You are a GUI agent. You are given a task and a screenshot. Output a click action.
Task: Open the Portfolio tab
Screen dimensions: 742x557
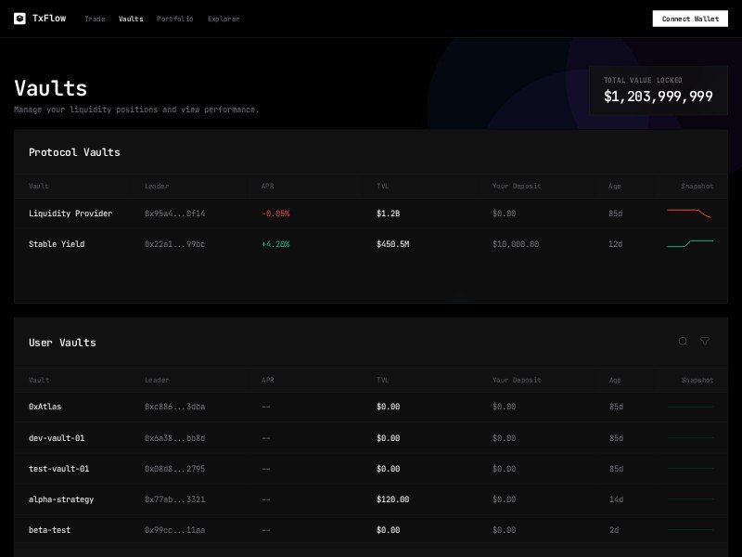coord(175,19)
